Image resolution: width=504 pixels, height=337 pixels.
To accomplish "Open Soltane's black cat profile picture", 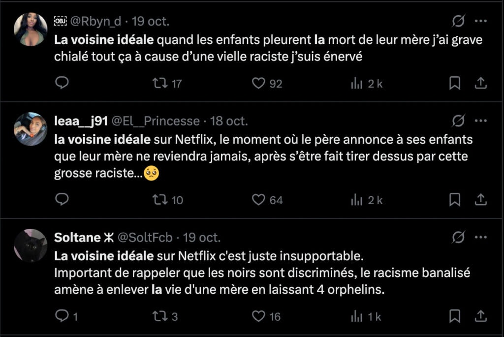I will [x=31, y=245].
